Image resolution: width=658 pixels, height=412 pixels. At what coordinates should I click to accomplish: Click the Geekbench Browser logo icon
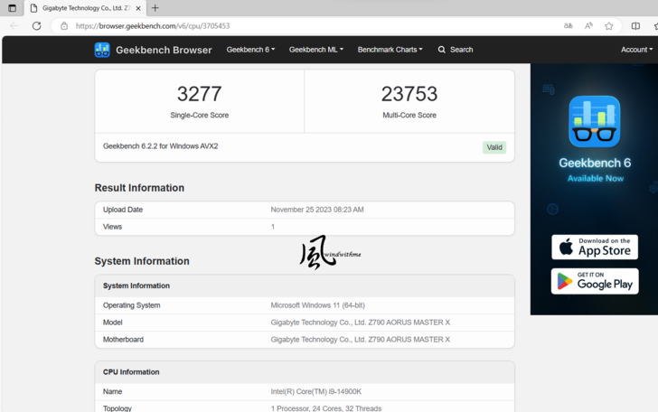(x=102, y=50)
